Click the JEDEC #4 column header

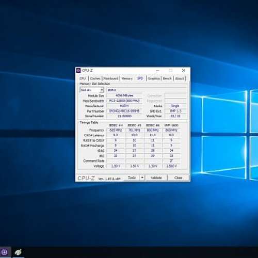click(x=116, y=125)
